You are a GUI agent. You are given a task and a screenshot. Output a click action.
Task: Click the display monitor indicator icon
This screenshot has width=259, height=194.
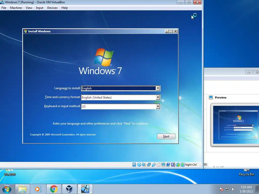tap(163, 165)
